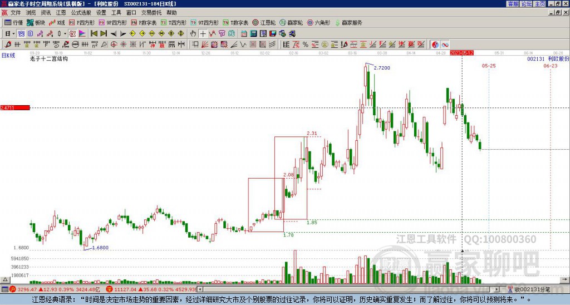Open the P数字表 tool
Screen dimensions: 570x305
[144, 22]
